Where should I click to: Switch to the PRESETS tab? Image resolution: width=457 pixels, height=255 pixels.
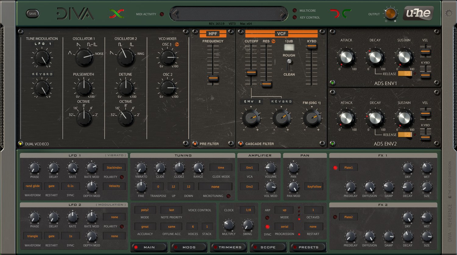(x=308, y=247)
